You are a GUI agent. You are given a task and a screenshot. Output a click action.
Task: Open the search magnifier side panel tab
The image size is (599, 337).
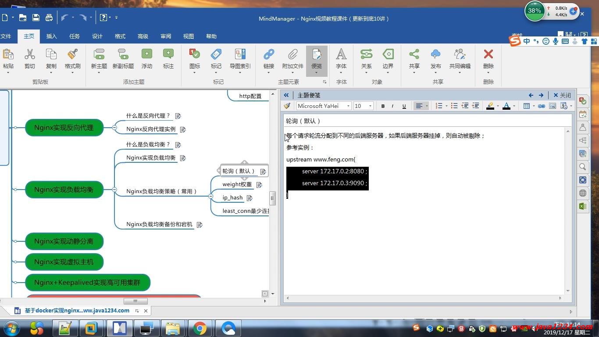583,167
